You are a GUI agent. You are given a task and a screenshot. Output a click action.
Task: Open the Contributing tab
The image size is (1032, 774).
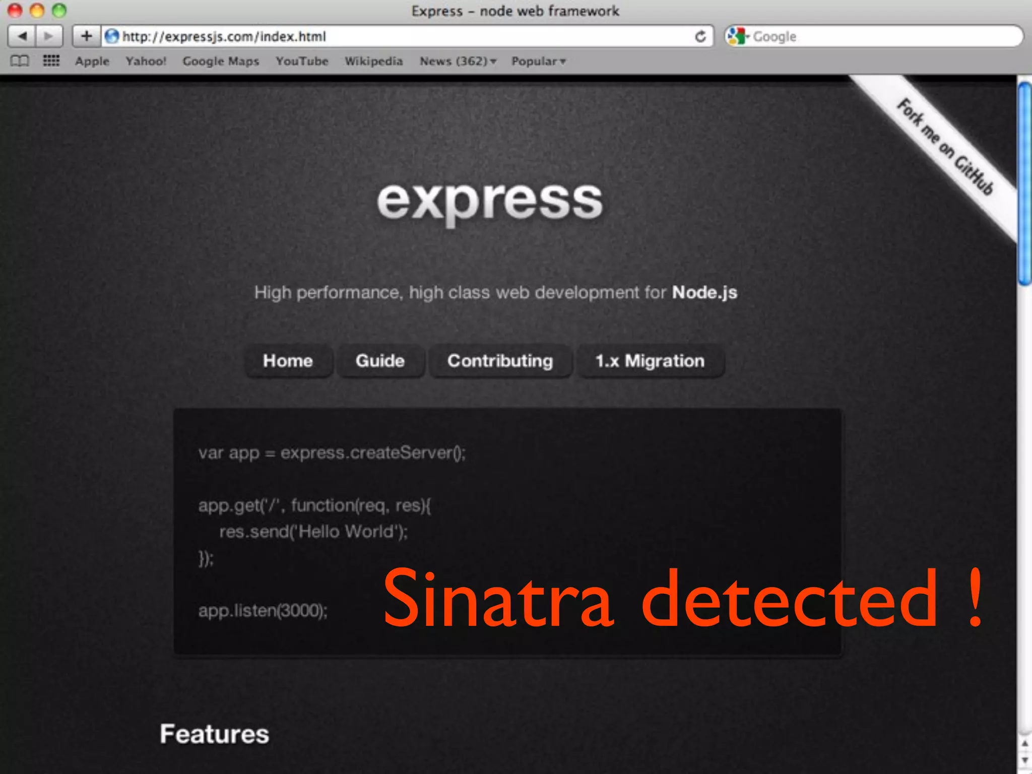point(500,361)
